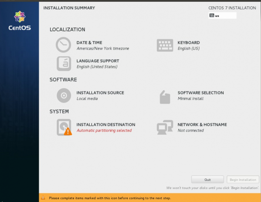Click the Keyboard layout icon
This screenshot has height=202, width=261.
tap(165, 45)
